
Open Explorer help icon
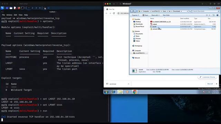coord(218,15)
